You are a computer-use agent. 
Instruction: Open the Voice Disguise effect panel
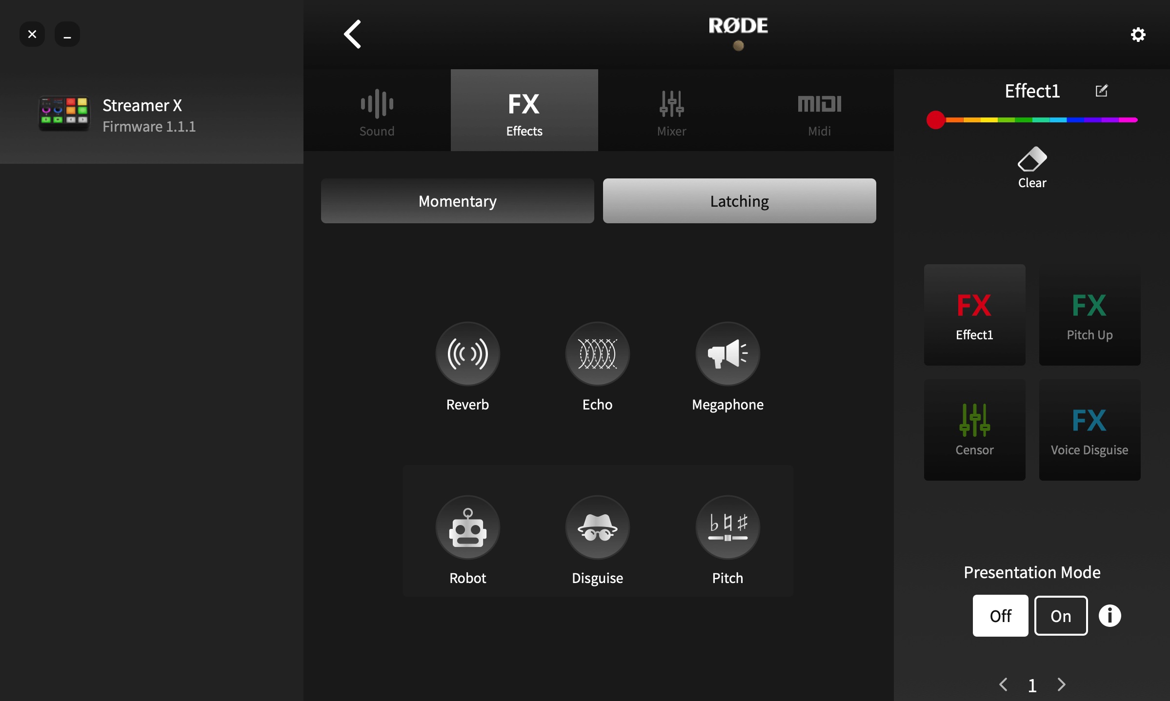[x=1089, y=430]
